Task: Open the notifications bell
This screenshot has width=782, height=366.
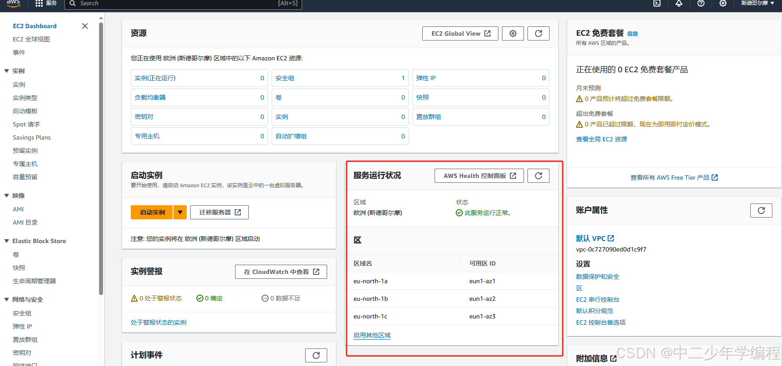Action: pos(679,3)
